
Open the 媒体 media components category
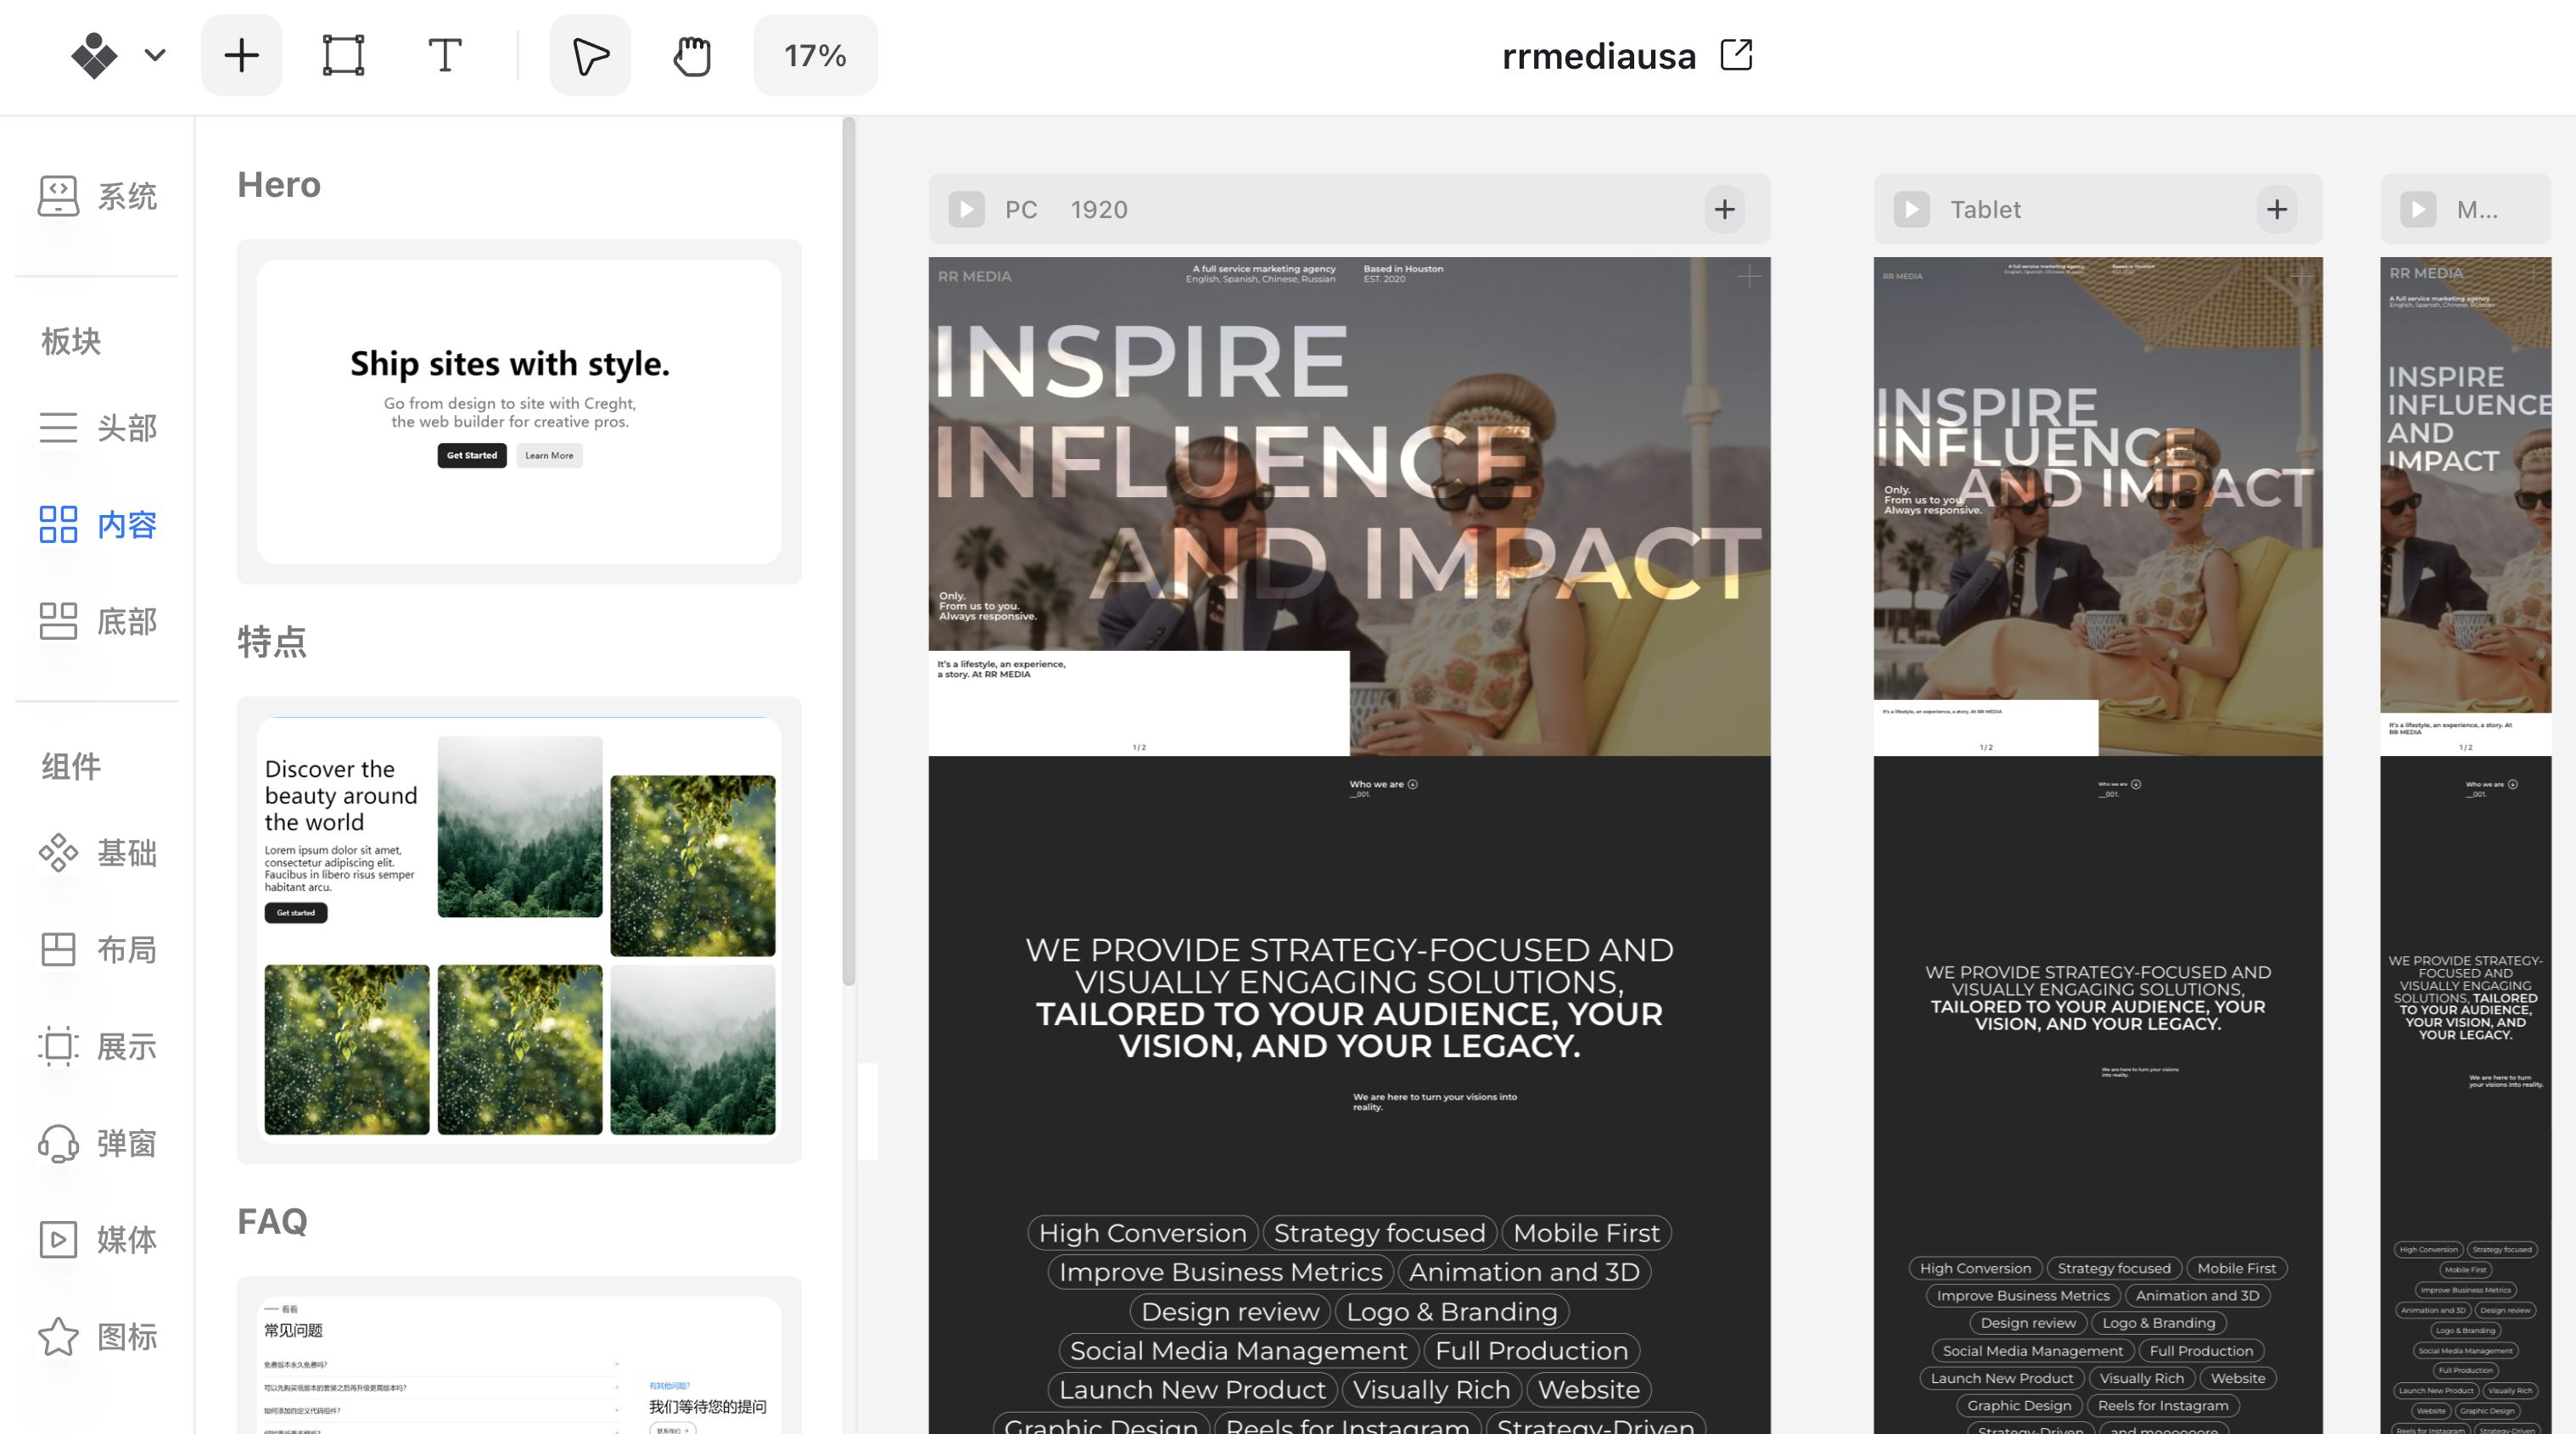pos(97,1239)
